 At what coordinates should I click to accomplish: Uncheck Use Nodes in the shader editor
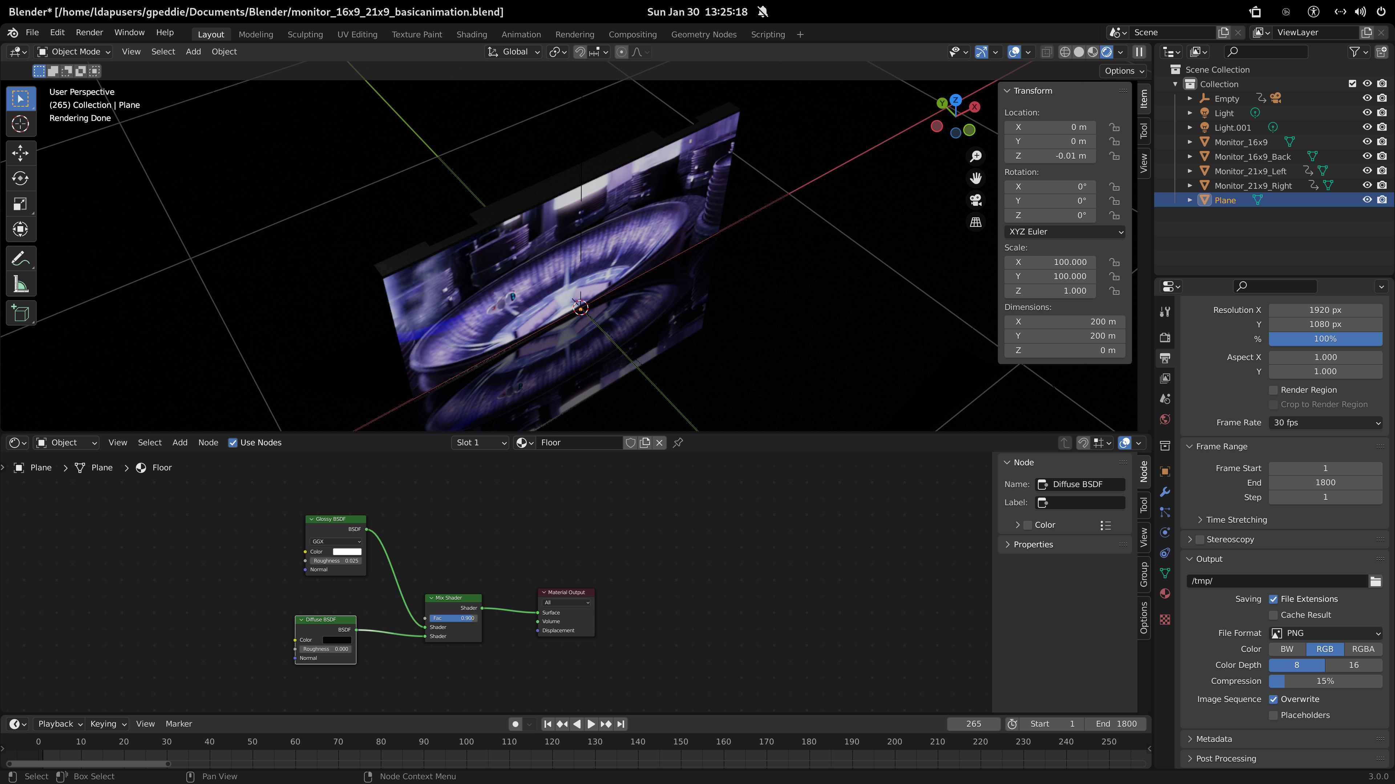tap(233, 442)
